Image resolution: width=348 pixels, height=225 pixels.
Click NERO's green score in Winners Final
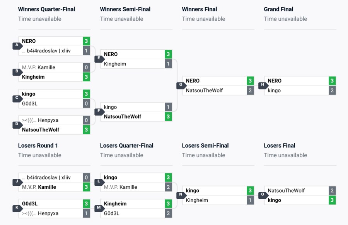[x=250, y=81]
